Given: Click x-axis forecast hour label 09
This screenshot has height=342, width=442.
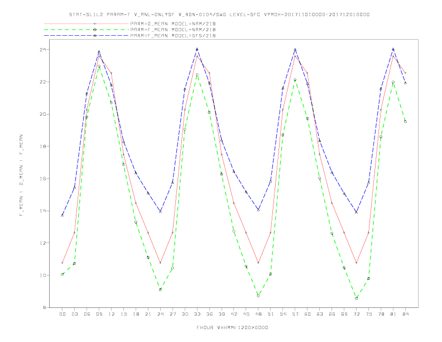Looking at the screenshot, I should click(x=99, y=314).
